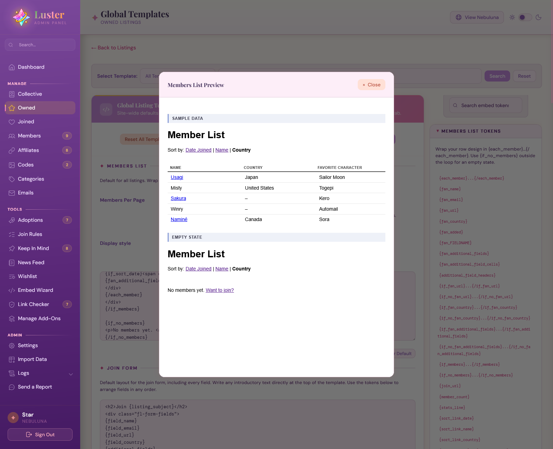Image resolution: width=553 pixels, height=449 pixels.
Task: Click the Emails envelope icon
Action: (x=12, y=193)
